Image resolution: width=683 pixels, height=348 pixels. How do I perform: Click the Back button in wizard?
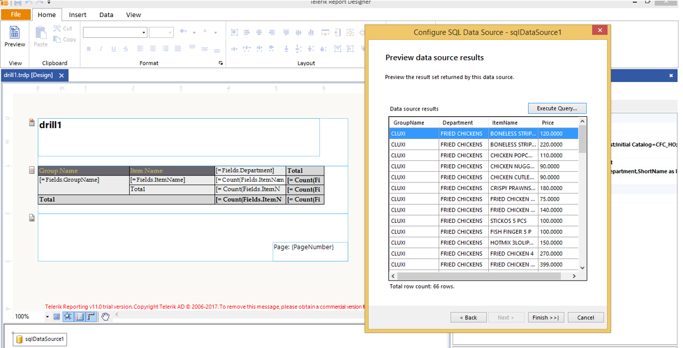(x=468, y=318)
